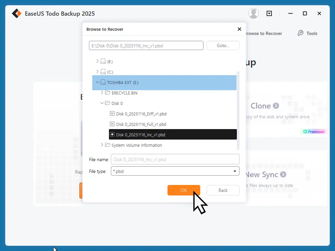This screenshot has width=335, height=251.
Task: Click the TOSHIBA EXT drive icon
Action: (103, 82)
